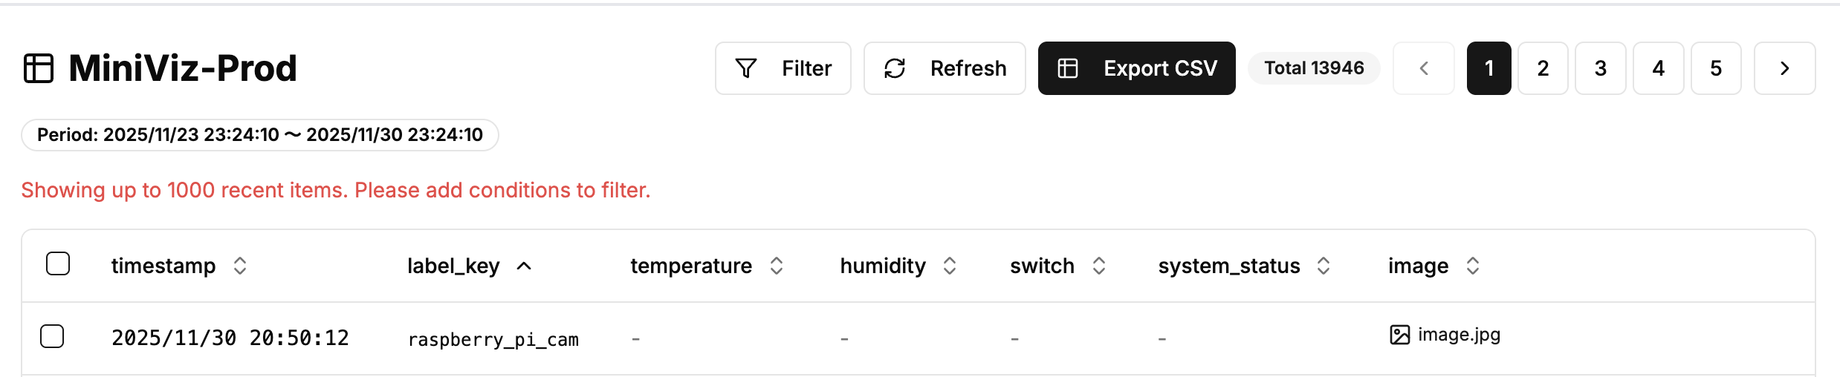1840x377 pixels.
Task: Sort by system_status column arrows
Action: (1324, 266)
